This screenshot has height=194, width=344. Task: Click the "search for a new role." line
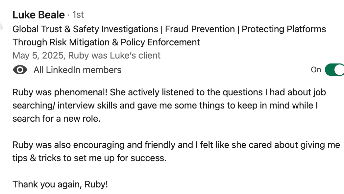click(x=56, y=118)
